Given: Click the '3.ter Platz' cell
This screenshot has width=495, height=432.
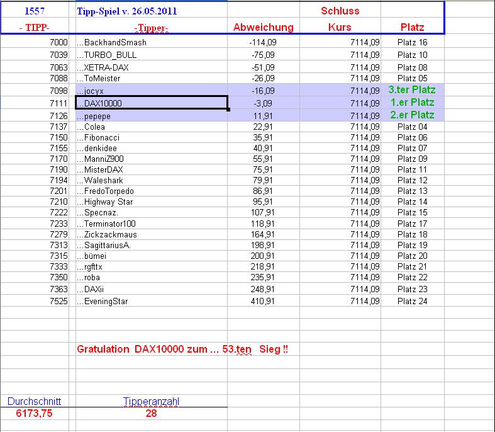Looking at the screenshot, I should [x=412, y=90].
